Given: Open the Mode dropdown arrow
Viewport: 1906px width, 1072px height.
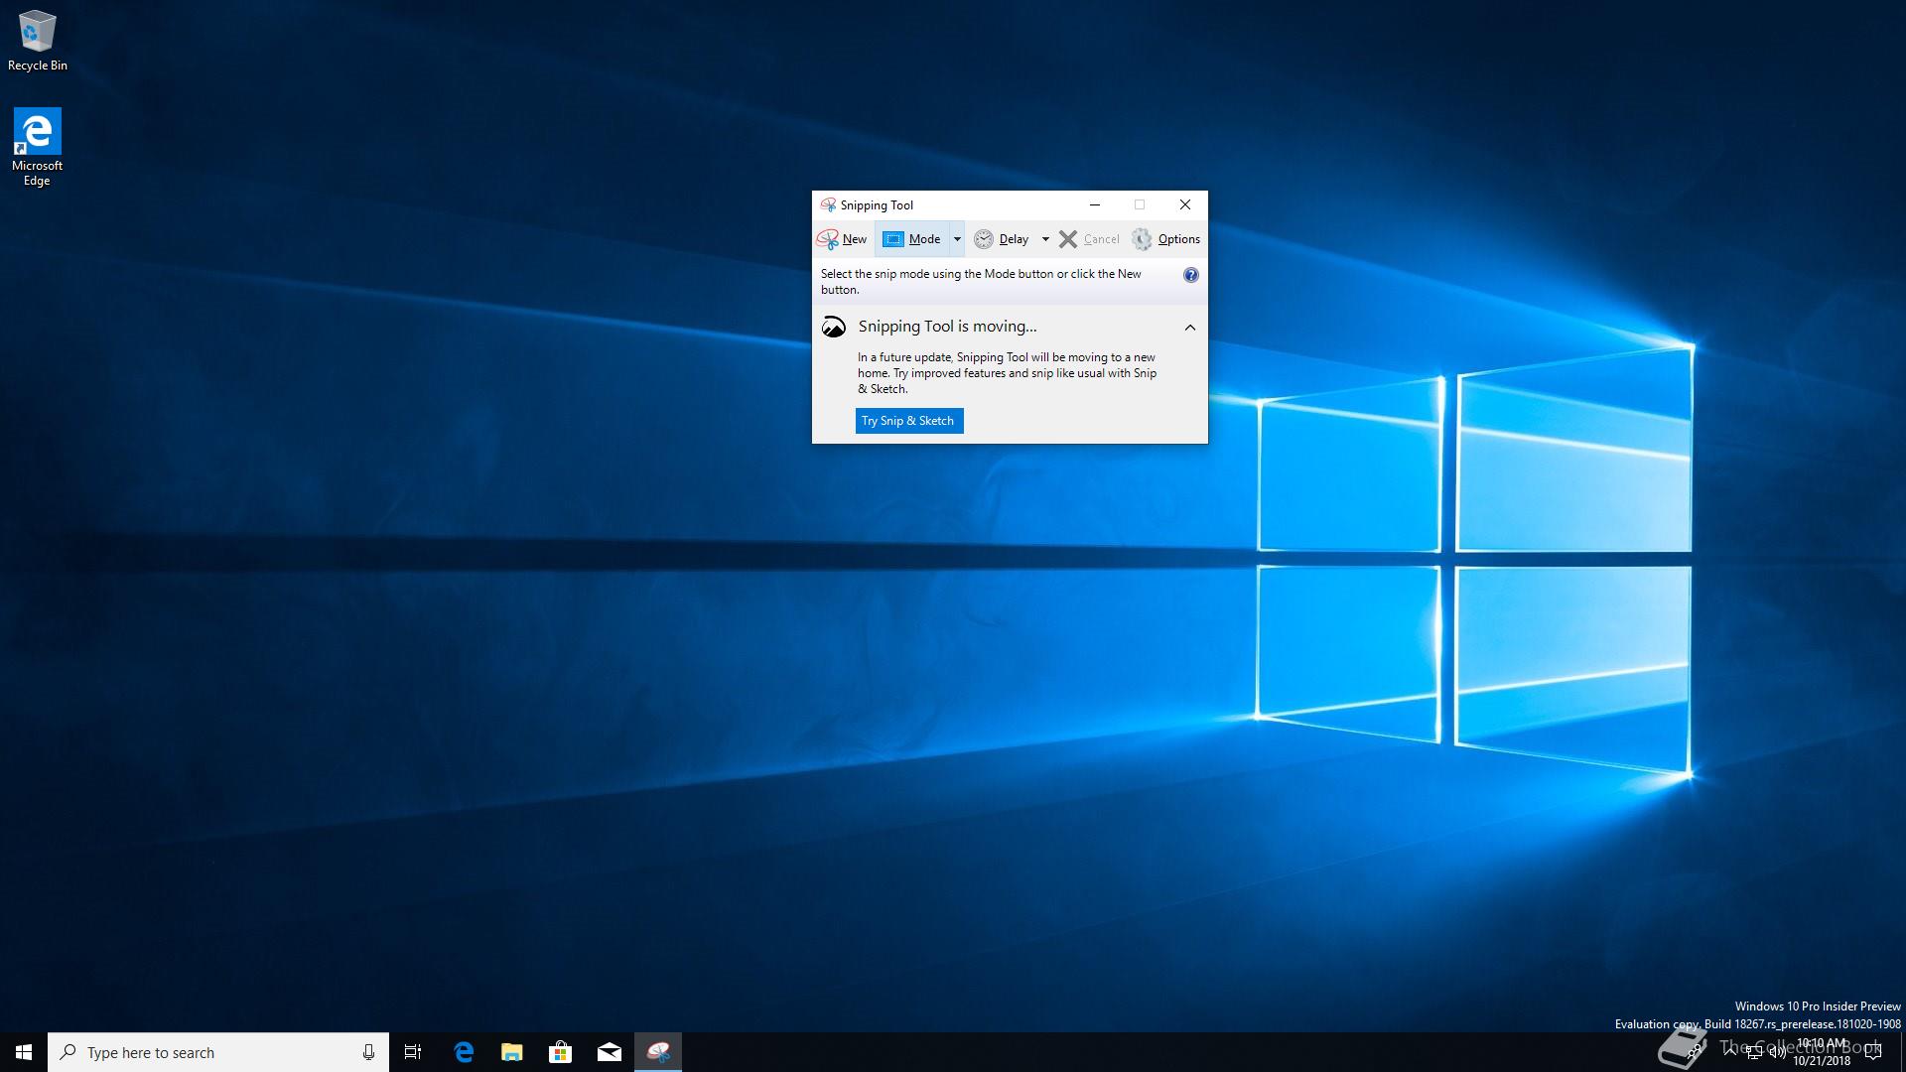Looking at the screenshot, I should [957, 239].
